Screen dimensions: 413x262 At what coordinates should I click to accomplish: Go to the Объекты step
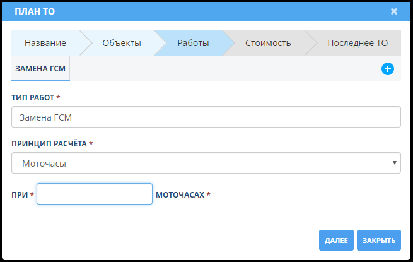pos(122,43)
